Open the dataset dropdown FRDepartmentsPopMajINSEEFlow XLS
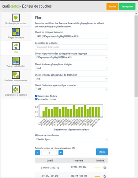The image size is (138, 178). point(71,58)
